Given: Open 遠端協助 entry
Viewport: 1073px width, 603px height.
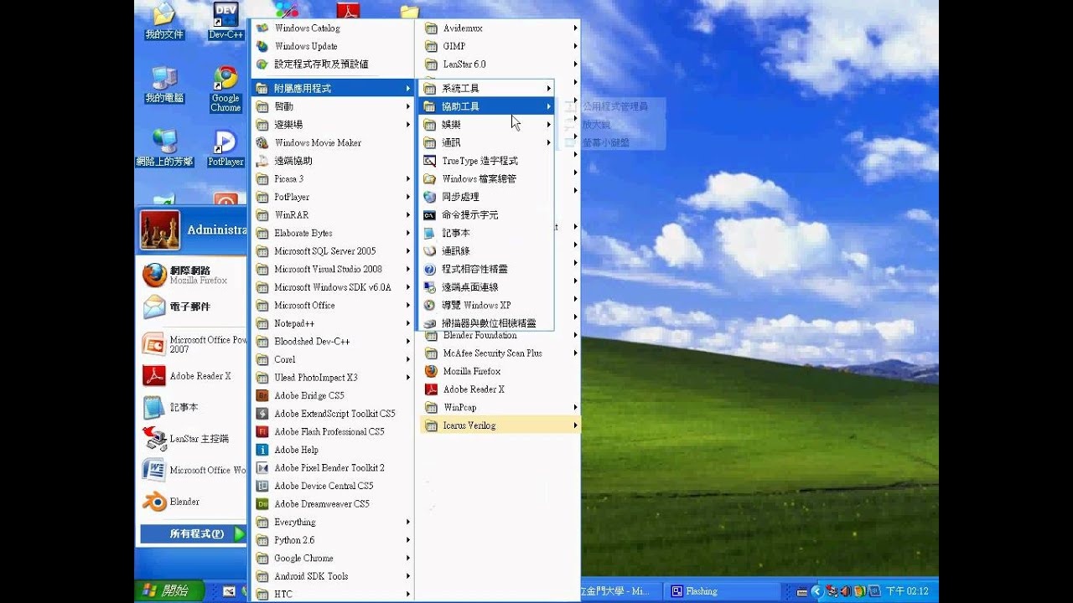Looking at the screenshot, I should (x=332, y=161).
